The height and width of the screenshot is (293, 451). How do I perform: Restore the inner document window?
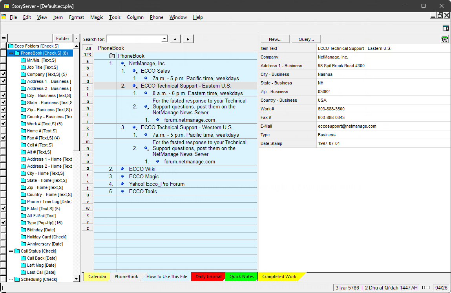[440, 16]
